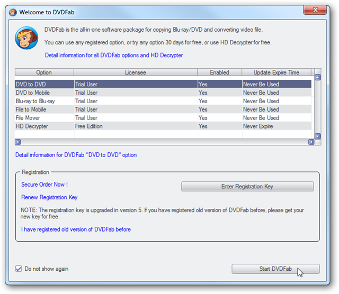This screenshot has height=294, width=339.
Task: Open Detail information for "DVD to DVD" option link
Action: (x=76, y=155)
